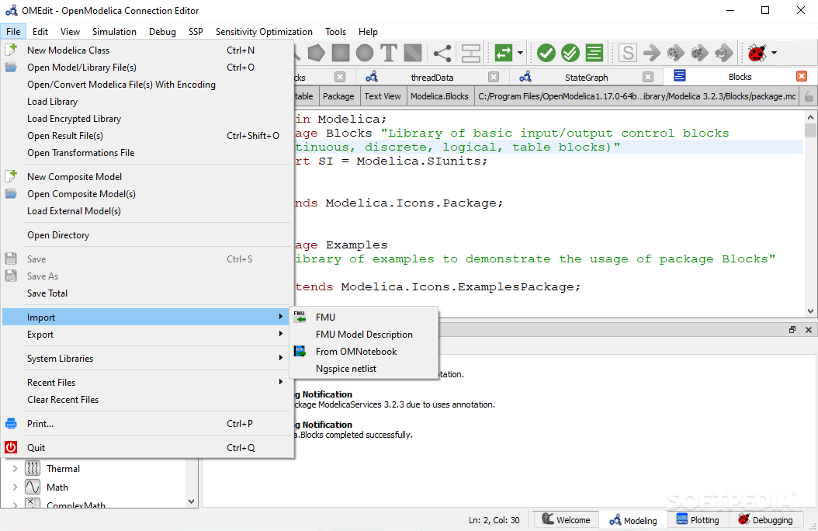The height and width of the screenshot is (531, 818).
Task: Select FMU Model Description
Action: (x=364, y=335)
